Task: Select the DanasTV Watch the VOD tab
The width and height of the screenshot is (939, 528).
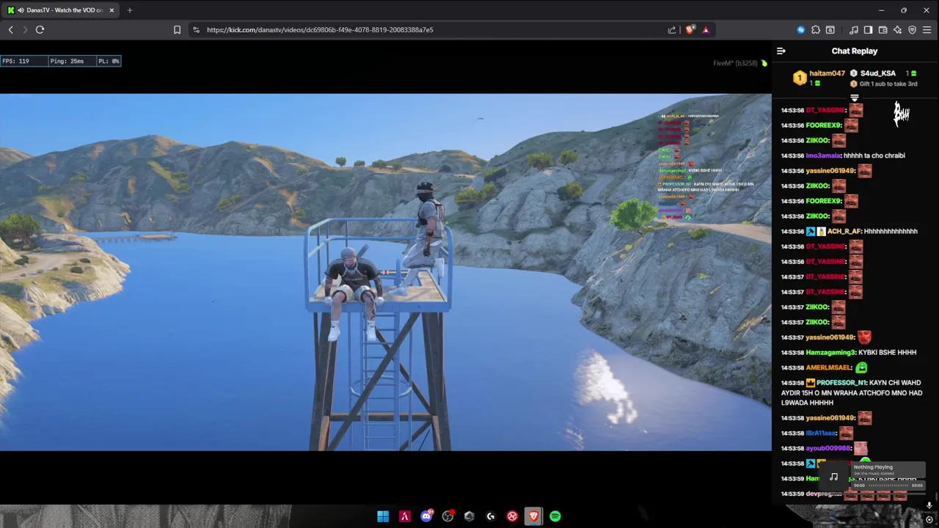Action: 60,10
